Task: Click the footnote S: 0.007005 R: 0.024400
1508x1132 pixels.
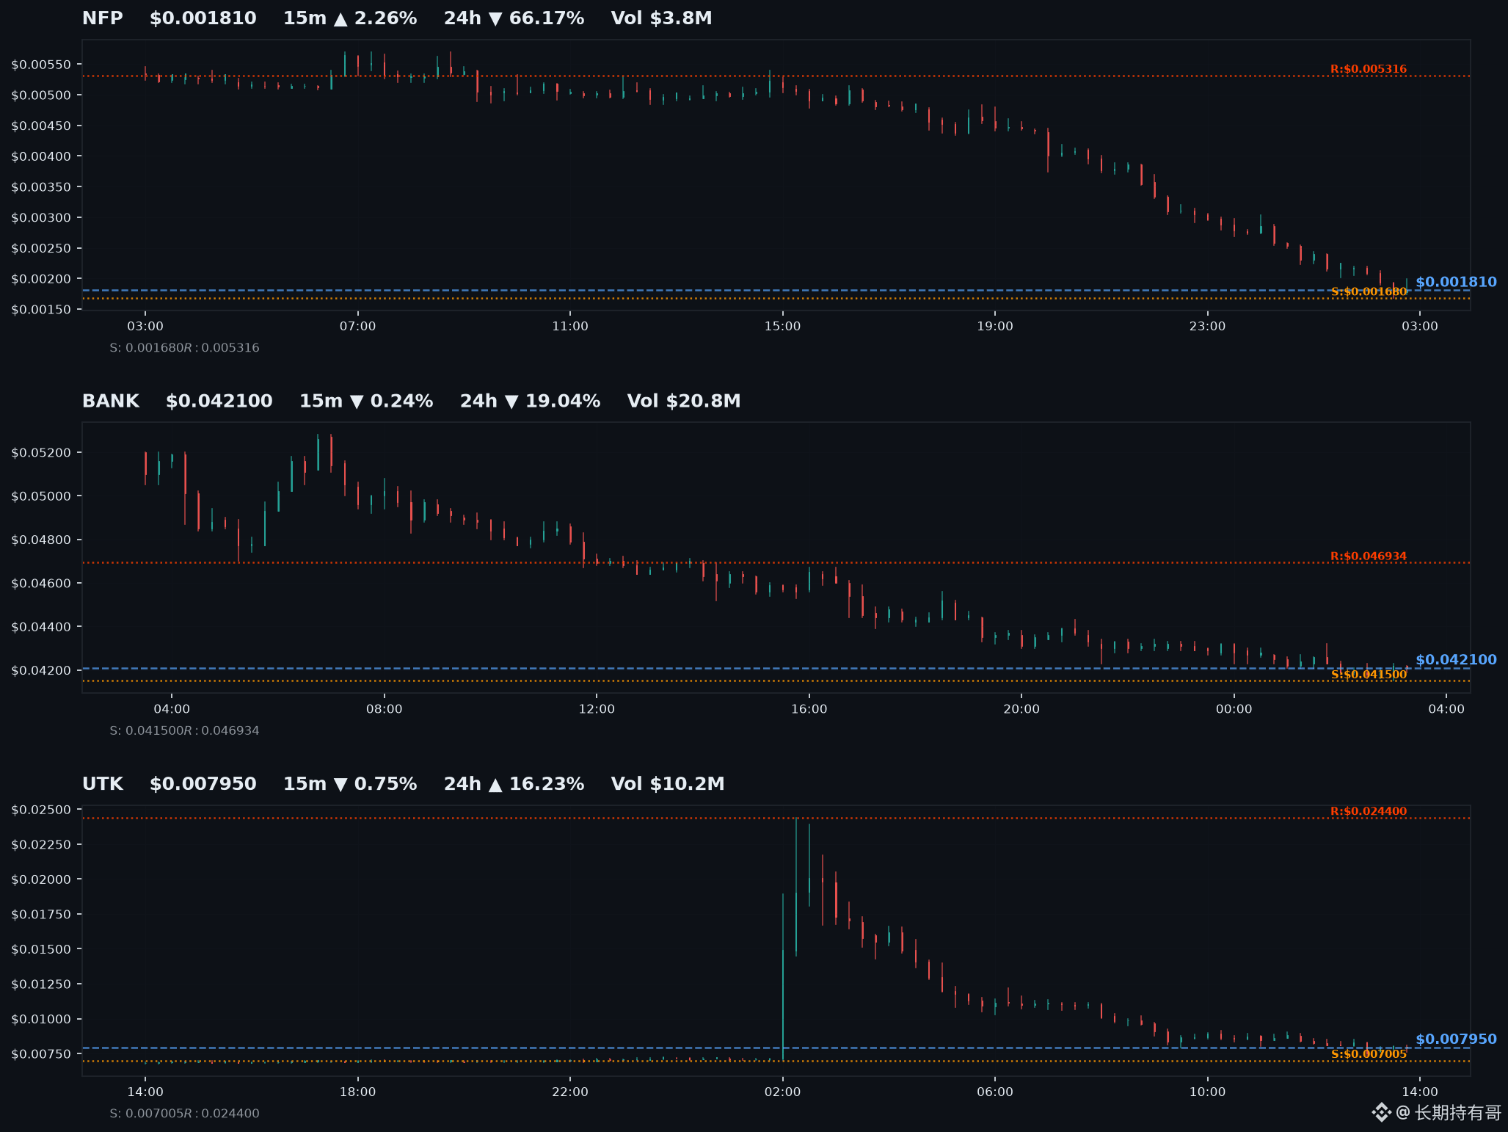Action: click(x=184, y=1114)
